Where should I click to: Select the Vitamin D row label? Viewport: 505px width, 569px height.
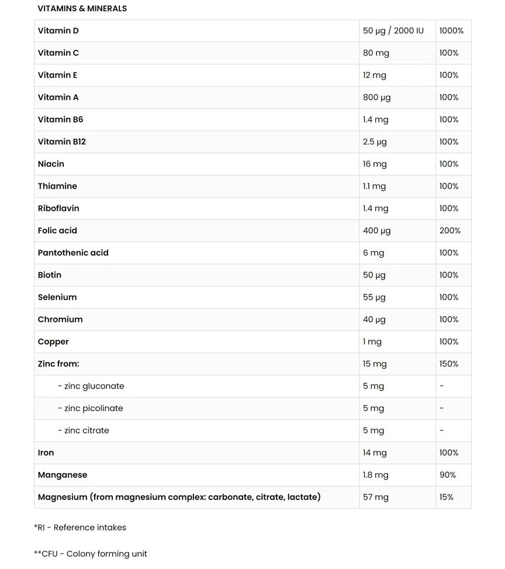(x=58, y=31)
